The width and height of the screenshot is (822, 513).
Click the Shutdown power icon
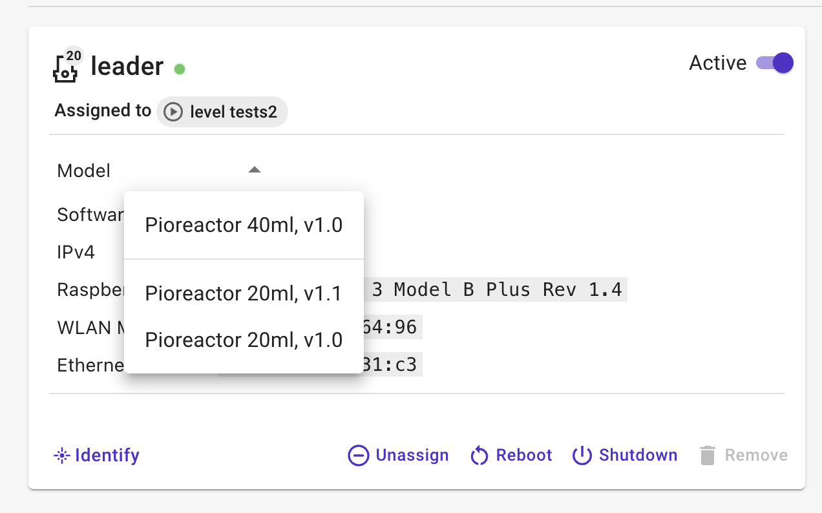point(582,455)
